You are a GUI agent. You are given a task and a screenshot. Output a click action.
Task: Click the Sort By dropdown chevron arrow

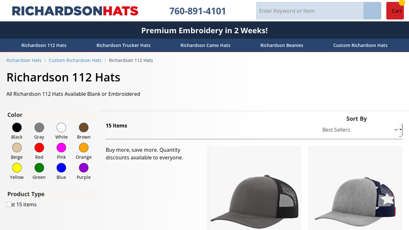pyautogui.click(x=396, y=130)
